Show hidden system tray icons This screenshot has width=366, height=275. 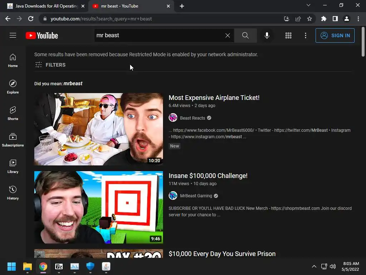314,266
